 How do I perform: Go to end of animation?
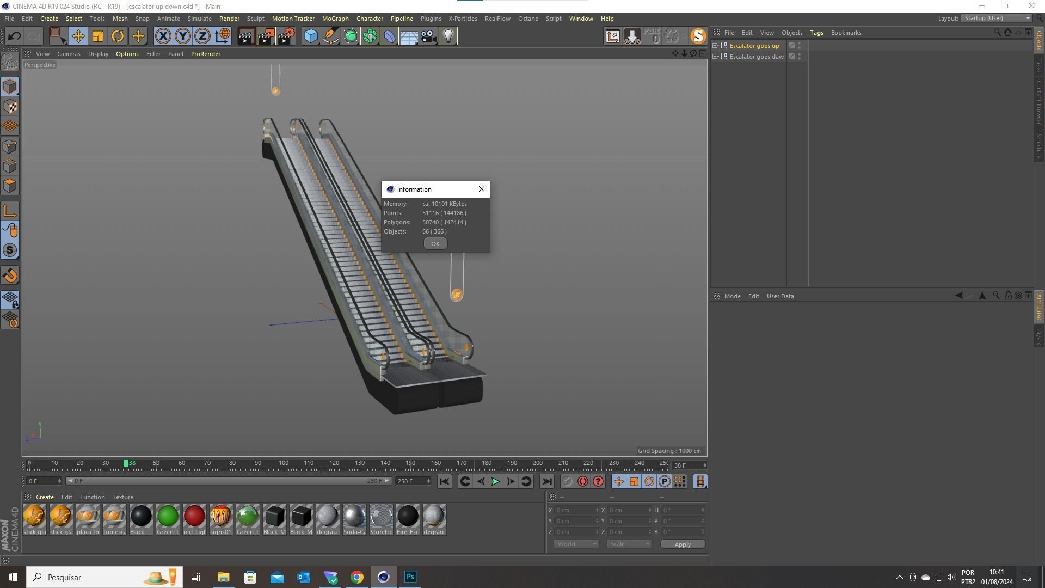pos(547,482)
